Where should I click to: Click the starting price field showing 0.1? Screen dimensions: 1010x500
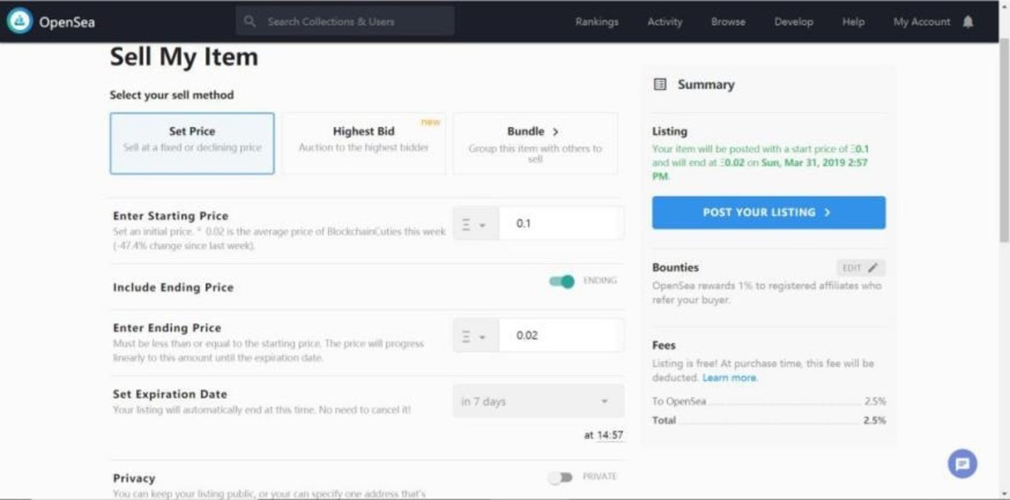pyautogui.click(x=562, y=224)
